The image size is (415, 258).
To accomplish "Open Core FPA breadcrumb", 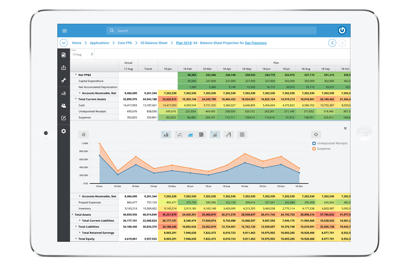I will pyautogui.click(x=124, y=43).
